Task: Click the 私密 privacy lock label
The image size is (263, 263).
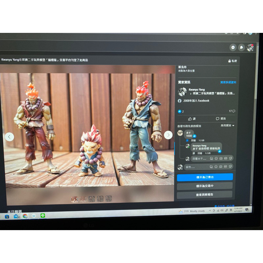Action: (232, 61)
